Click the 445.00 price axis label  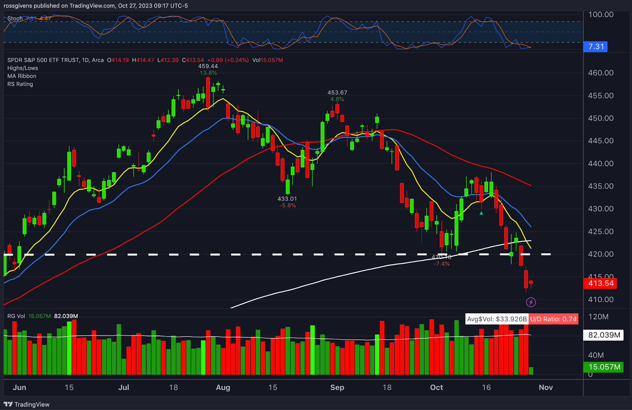(x=601, y=141)
